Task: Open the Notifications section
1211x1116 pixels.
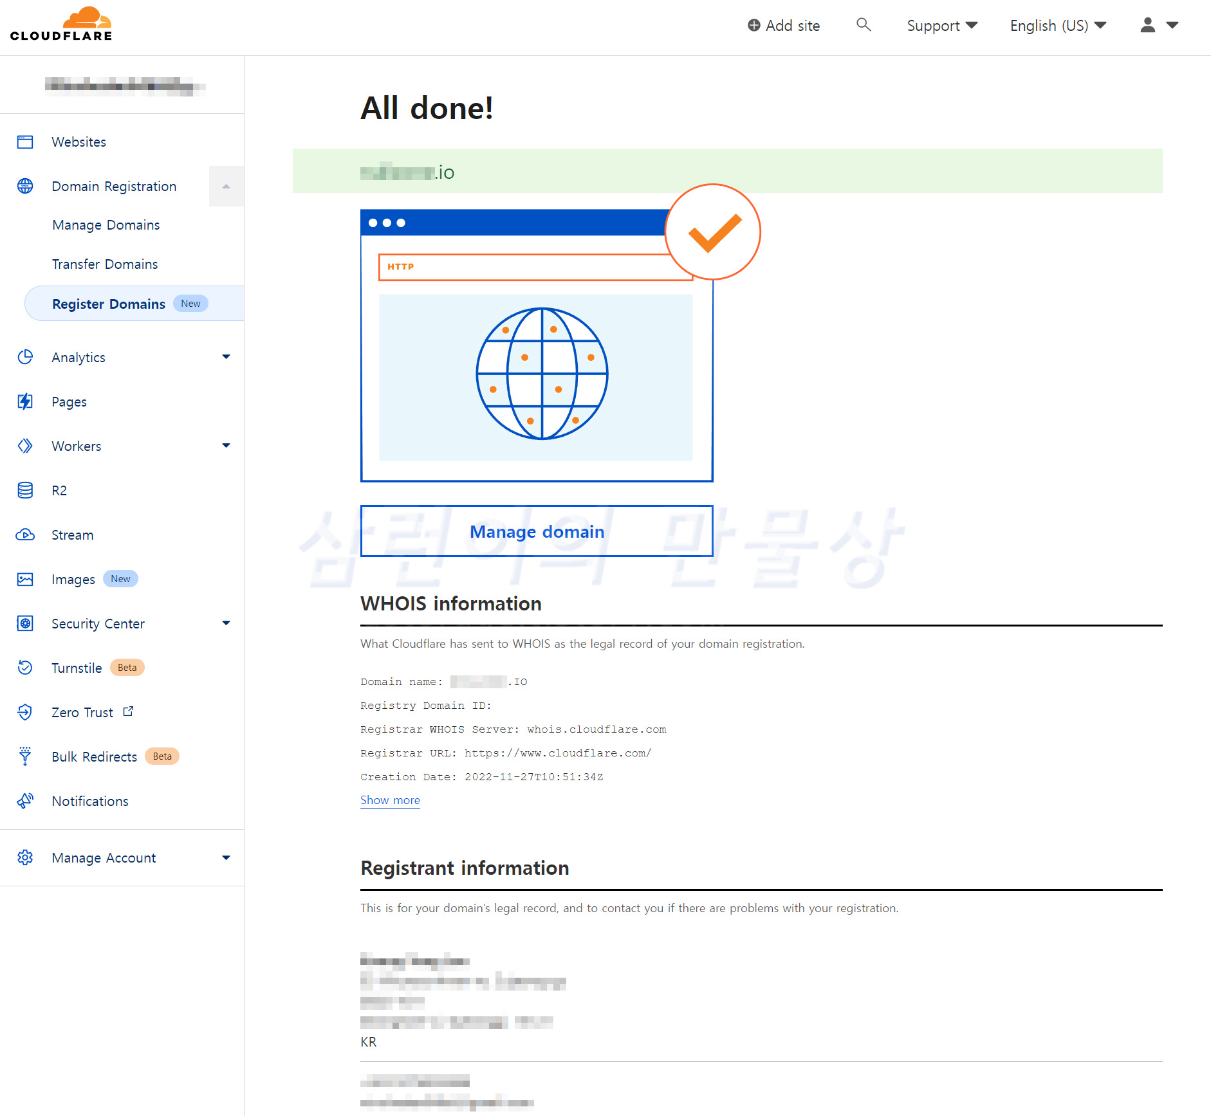Action: point(90,801)
